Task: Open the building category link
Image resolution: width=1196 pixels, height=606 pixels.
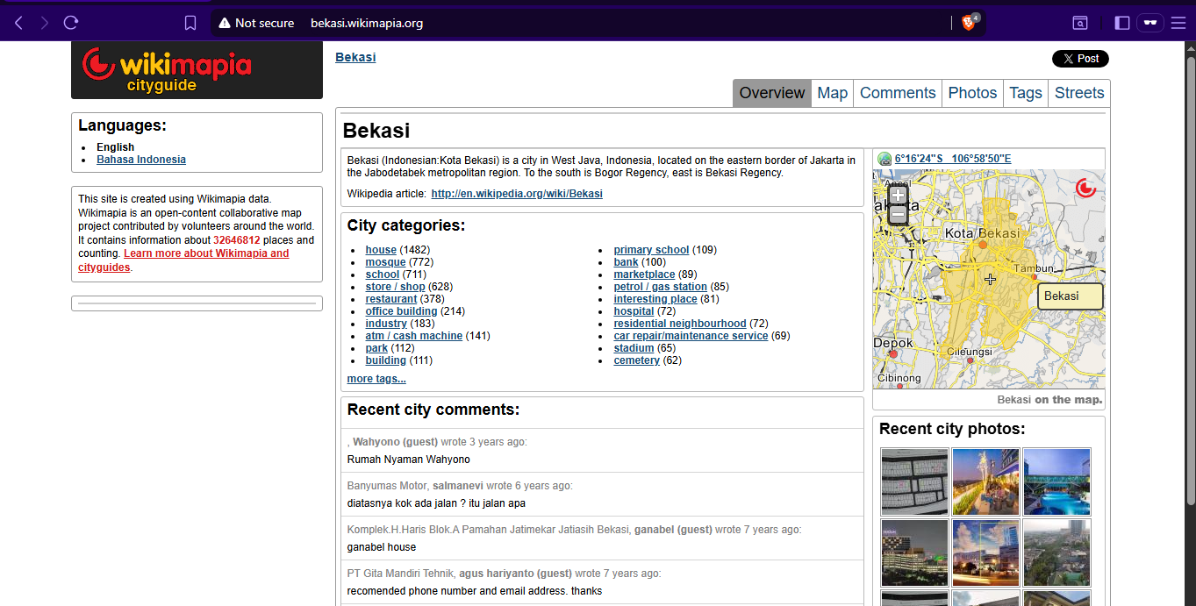Action: tap(386, 360)
